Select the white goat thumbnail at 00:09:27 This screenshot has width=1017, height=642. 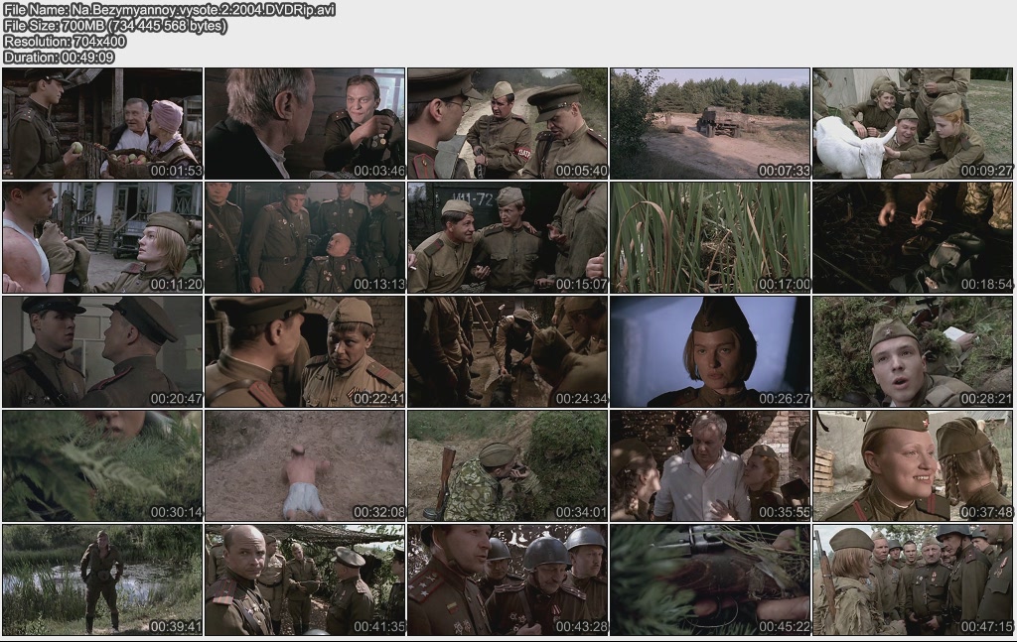coord(913,123)
